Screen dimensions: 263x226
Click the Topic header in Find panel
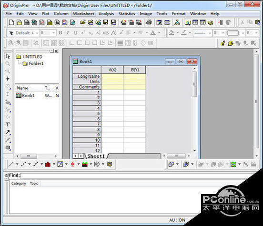[34, 184]
